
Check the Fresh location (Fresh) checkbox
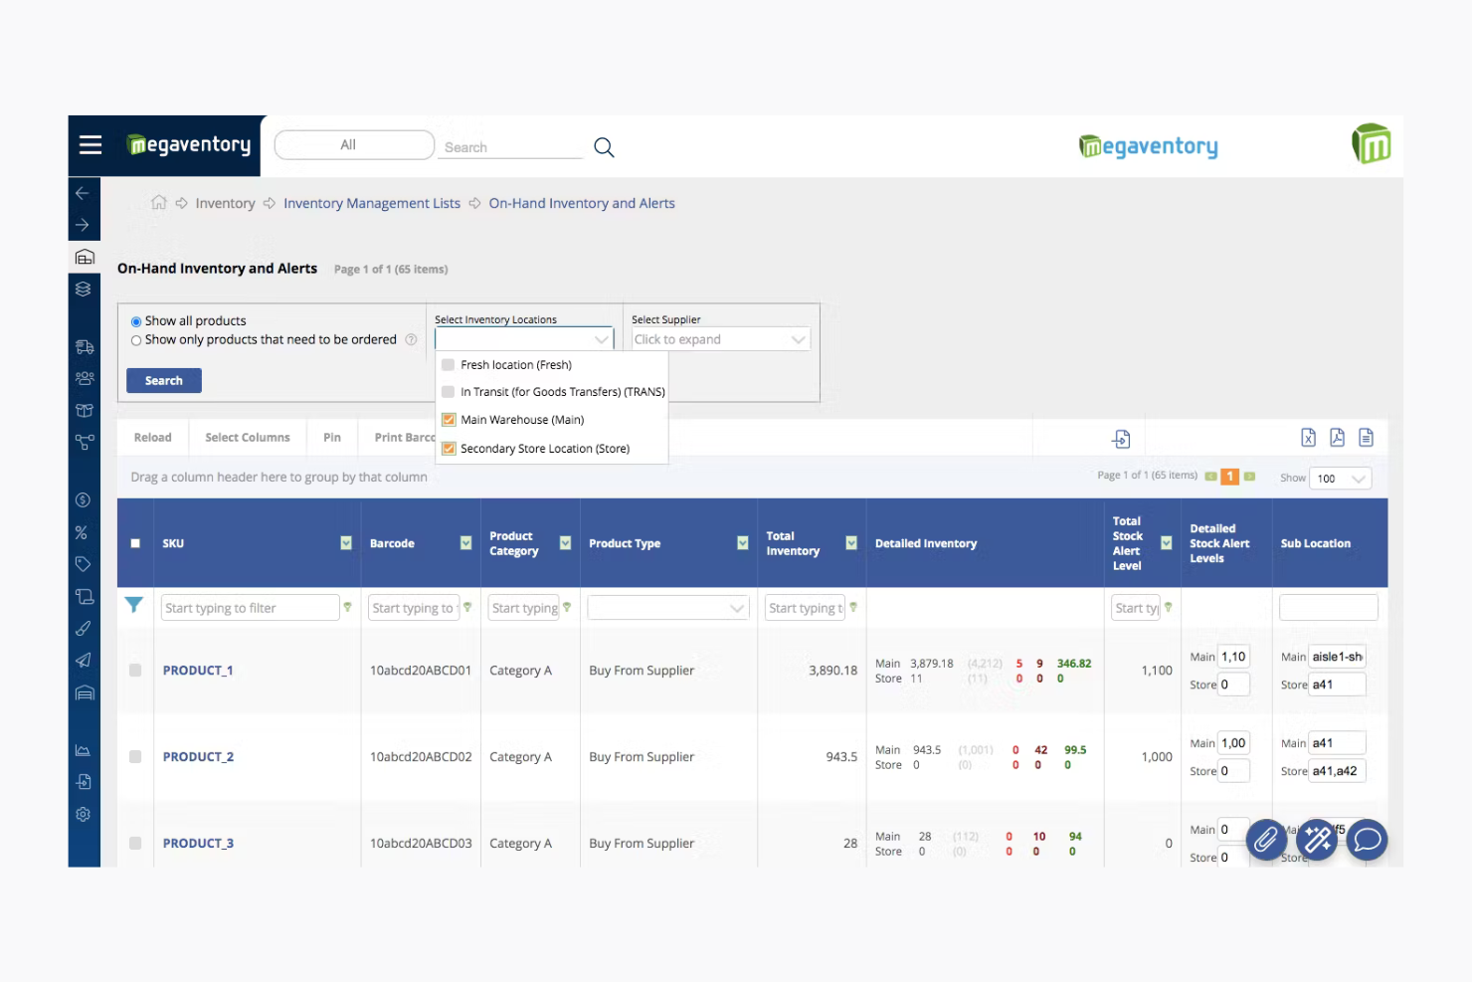click(448, 364)
